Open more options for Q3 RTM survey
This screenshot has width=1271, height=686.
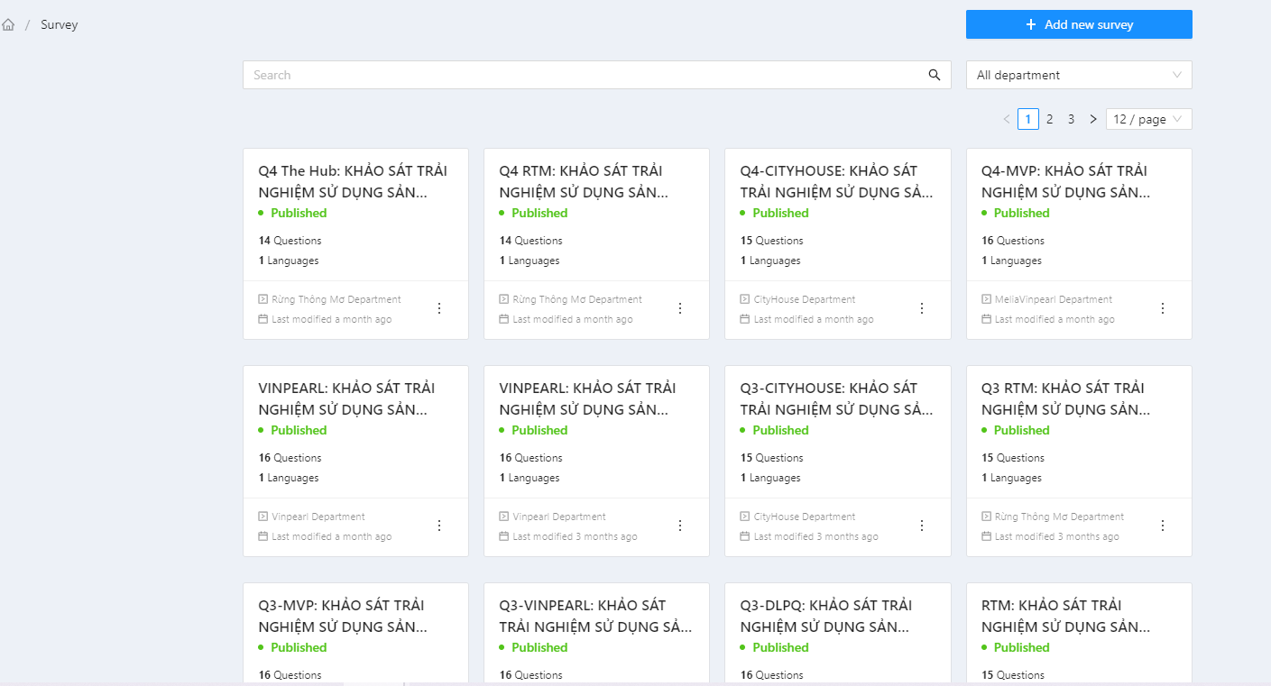[1163, 526]
